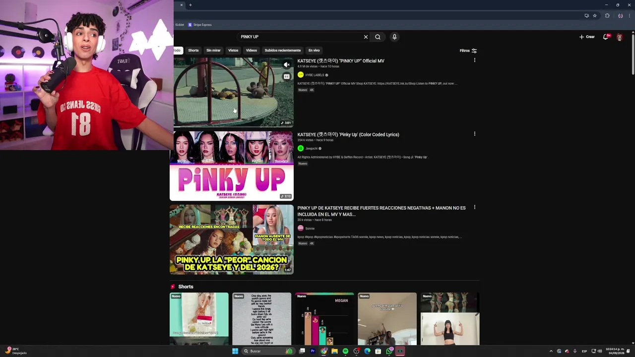Screen dimensions: 635x357
Task: Open WhatsApp from the taskbar
Action: (389, 351)
